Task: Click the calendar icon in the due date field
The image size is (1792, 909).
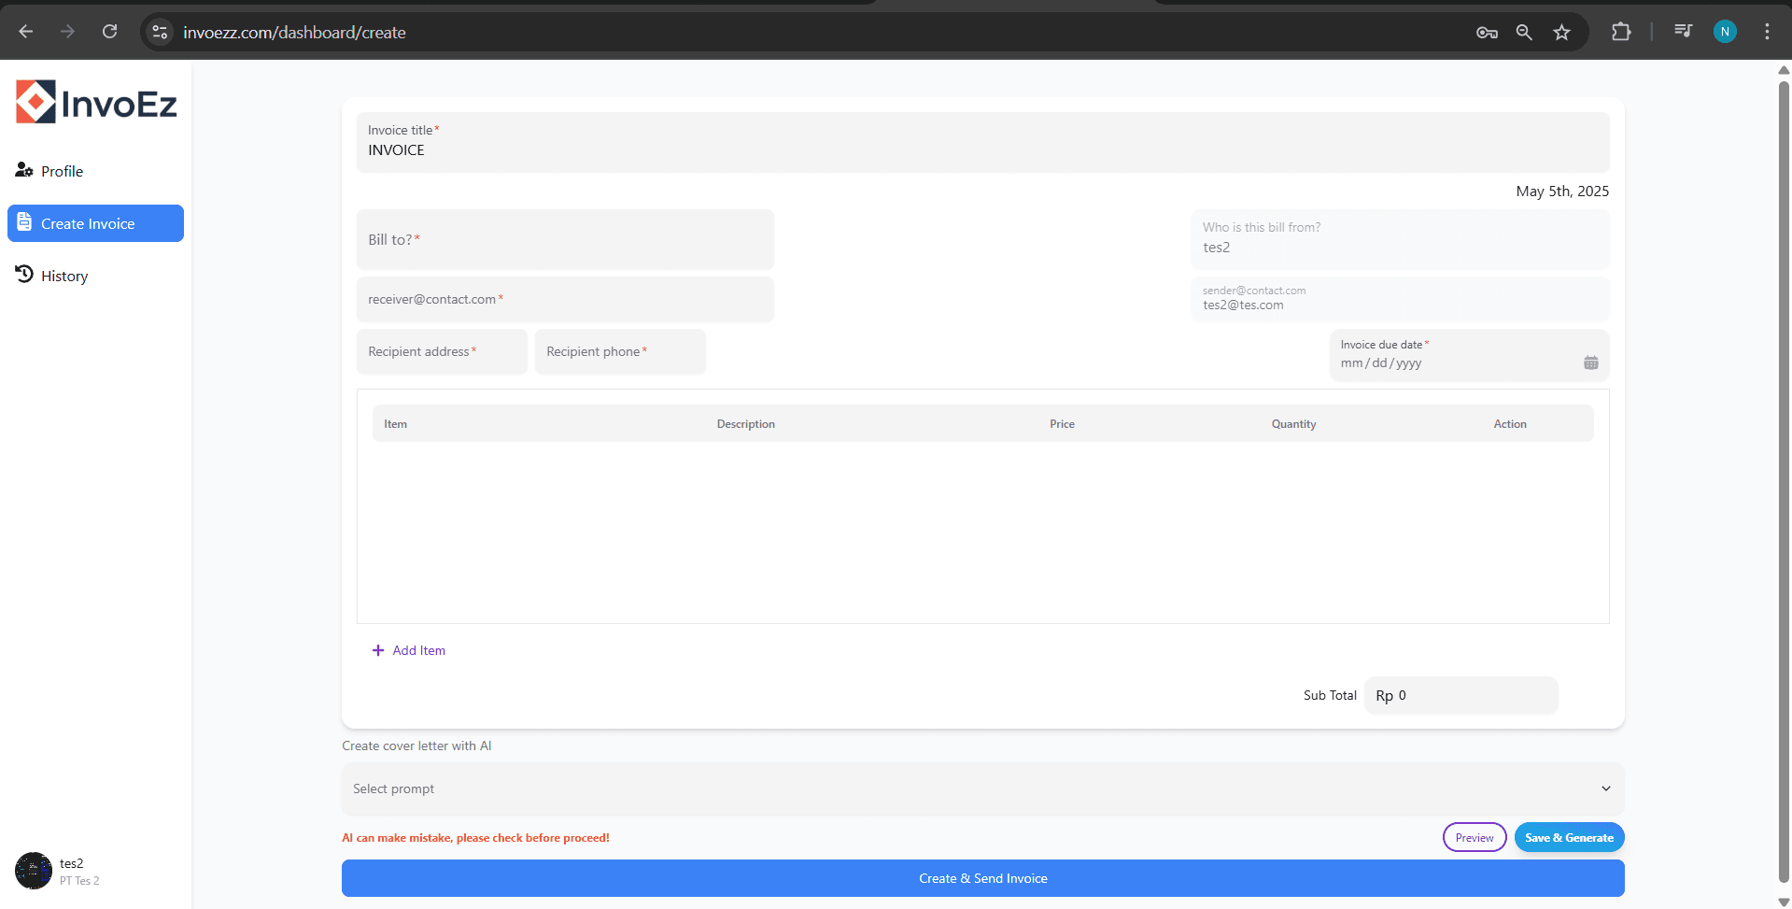Action: (1591, 362)
